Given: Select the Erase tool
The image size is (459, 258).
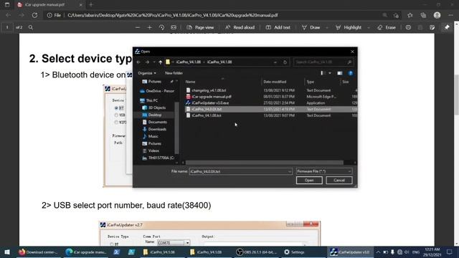Looking at the screenshot, I should (387, 27).
